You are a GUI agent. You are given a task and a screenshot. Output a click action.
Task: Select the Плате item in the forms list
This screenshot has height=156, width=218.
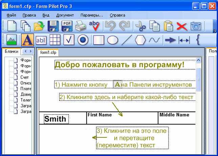[x=26, y=89]
